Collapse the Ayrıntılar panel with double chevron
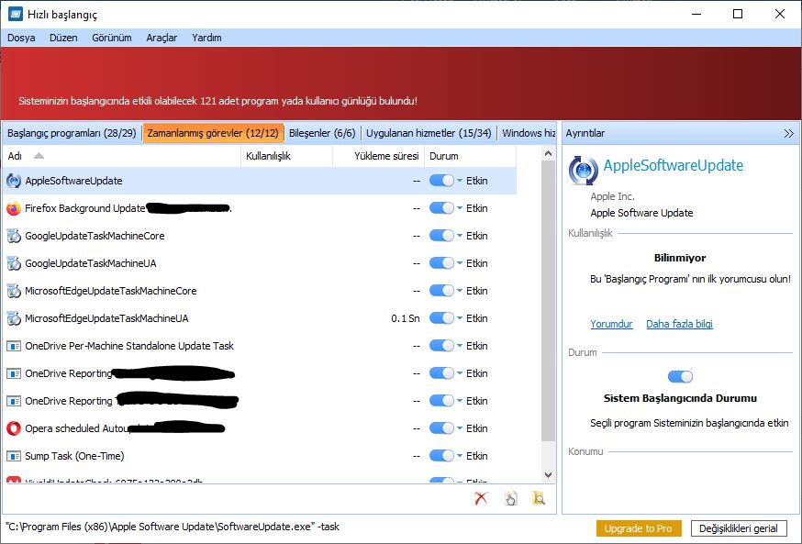This screenshot has width=802, height=544. [788, 133]
